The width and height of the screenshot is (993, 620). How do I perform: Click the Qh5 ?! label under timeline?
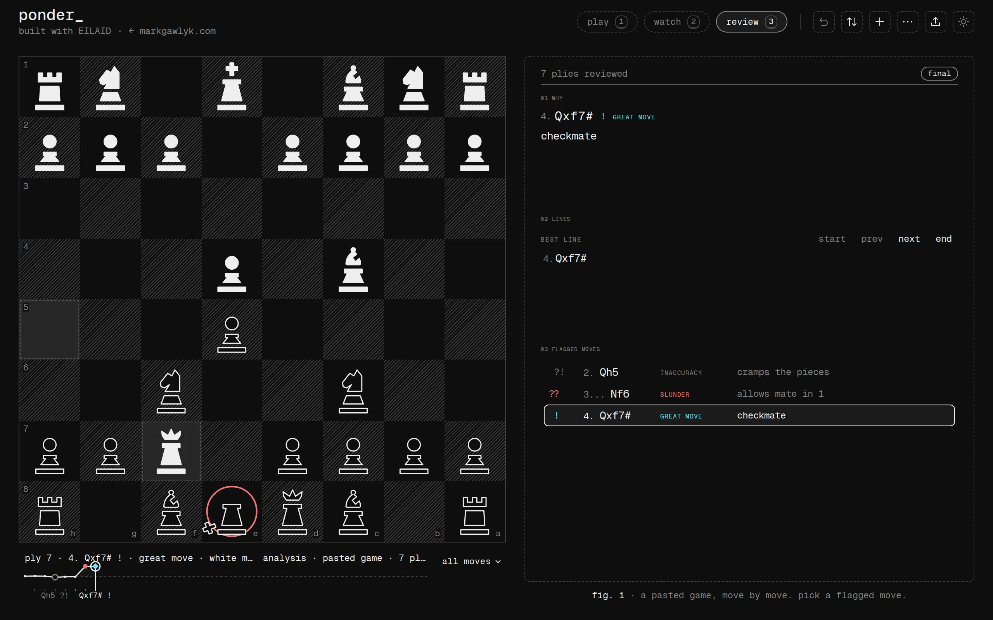[x=55, y=596]
